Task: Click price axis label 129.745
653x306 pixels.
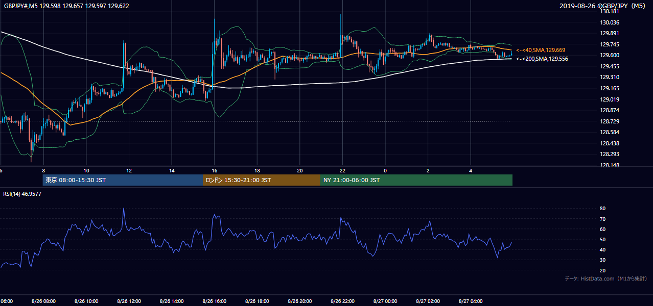Action: click(x=610, y=44)
